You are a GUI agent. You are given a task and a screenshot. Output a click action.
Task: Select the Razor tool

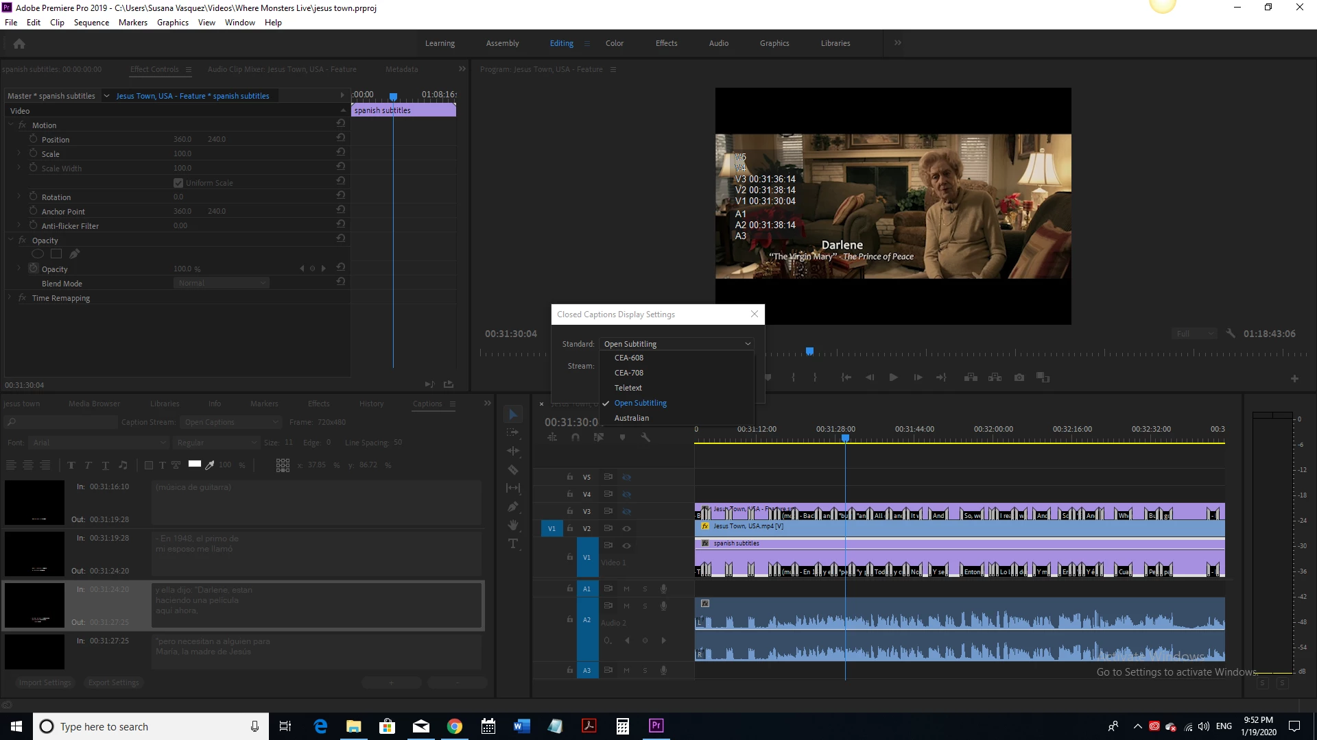pos(513,470)
